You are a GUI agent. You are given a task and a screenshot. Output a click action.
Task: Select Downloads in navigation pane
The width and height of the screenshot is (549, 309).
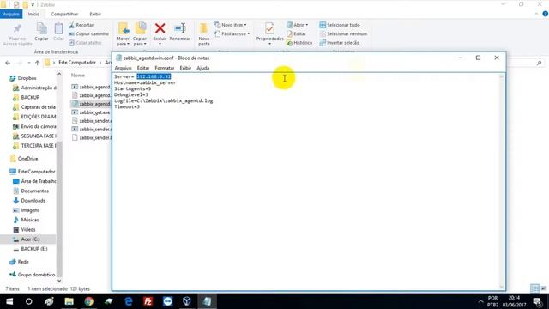pyautogui.click(x=29, y=201)
